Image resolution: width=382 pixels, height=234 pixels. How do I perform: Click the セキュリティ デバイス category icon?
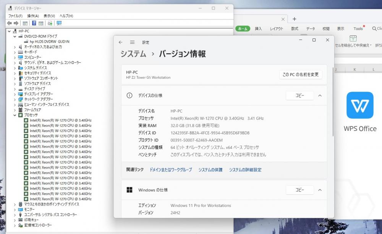click(21, 73)
